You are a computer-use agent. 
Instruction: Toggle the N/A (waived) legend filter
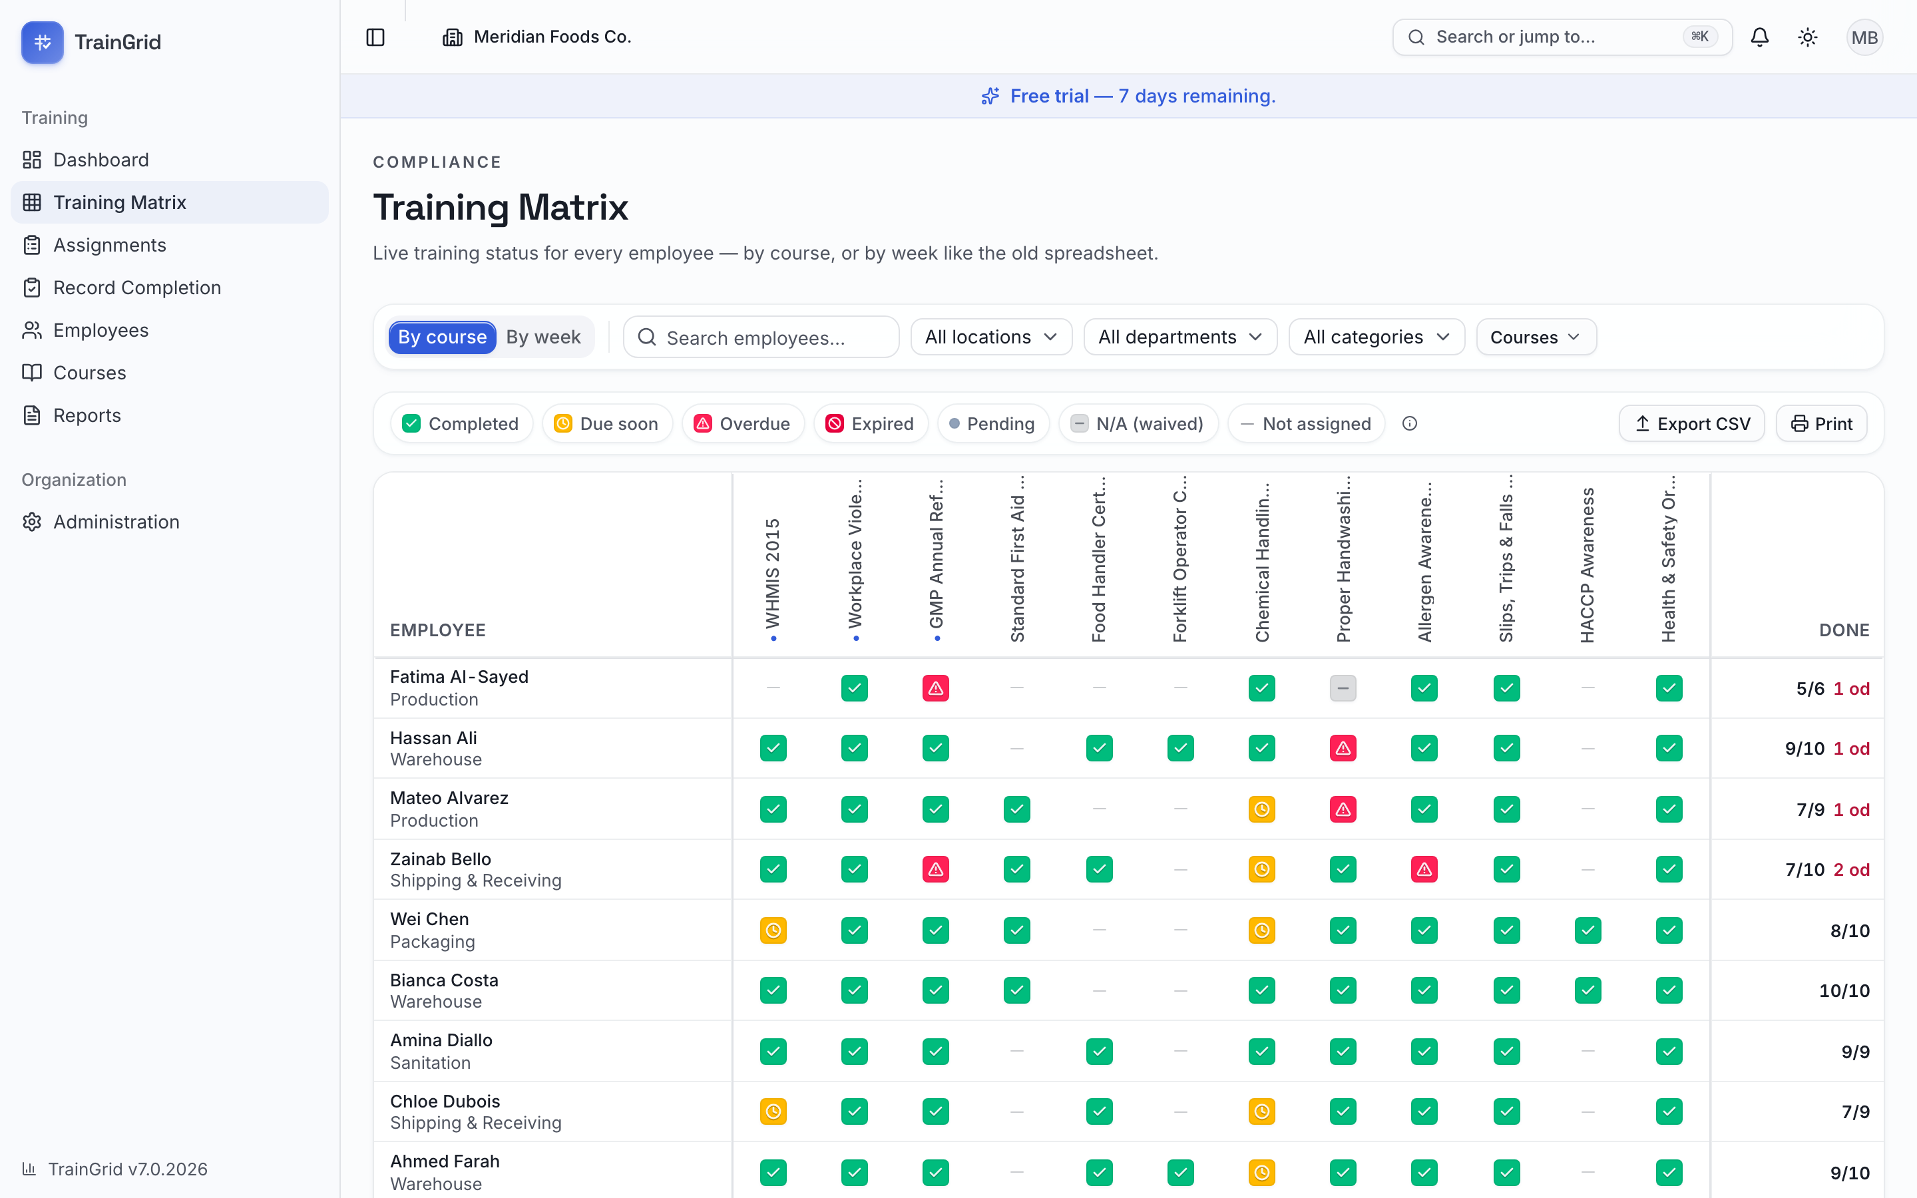(x=1138, y=424)
